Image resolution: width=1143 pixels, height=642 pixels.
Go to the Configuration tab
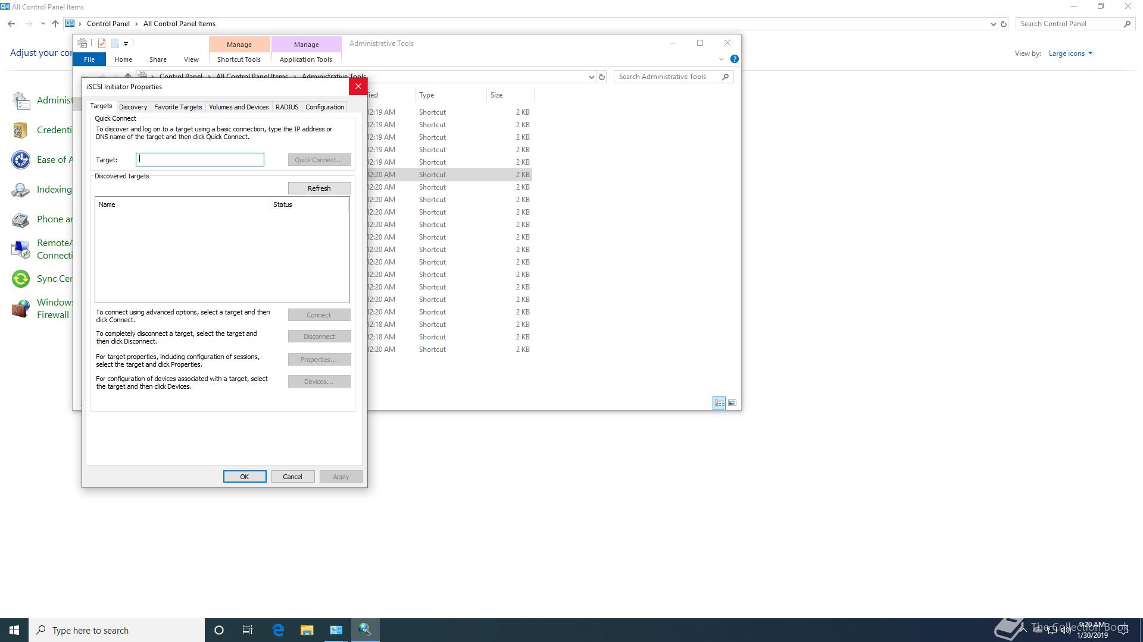point(324,107)
